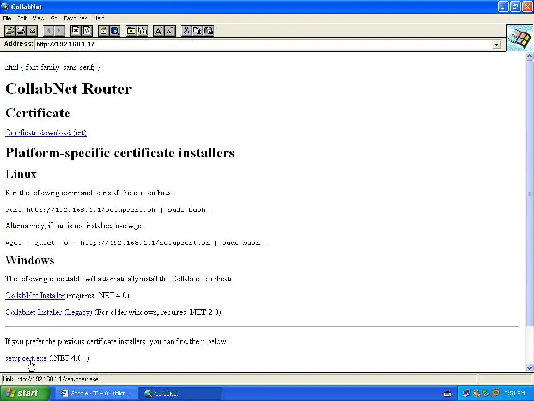Viewport: 534px width, 401px height.
Task: Click the 'Platform-specific certificate installers' heading
Action: 119,153
